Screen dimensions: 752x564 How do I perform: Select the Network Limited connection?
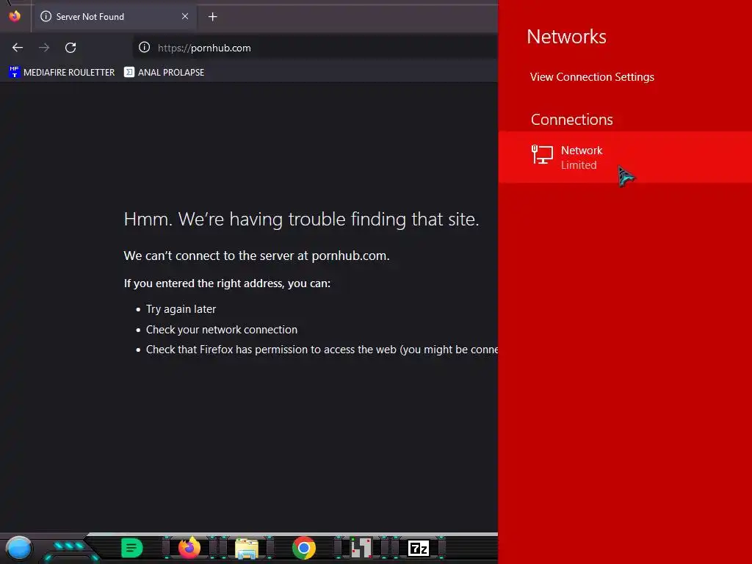point(625,157)
